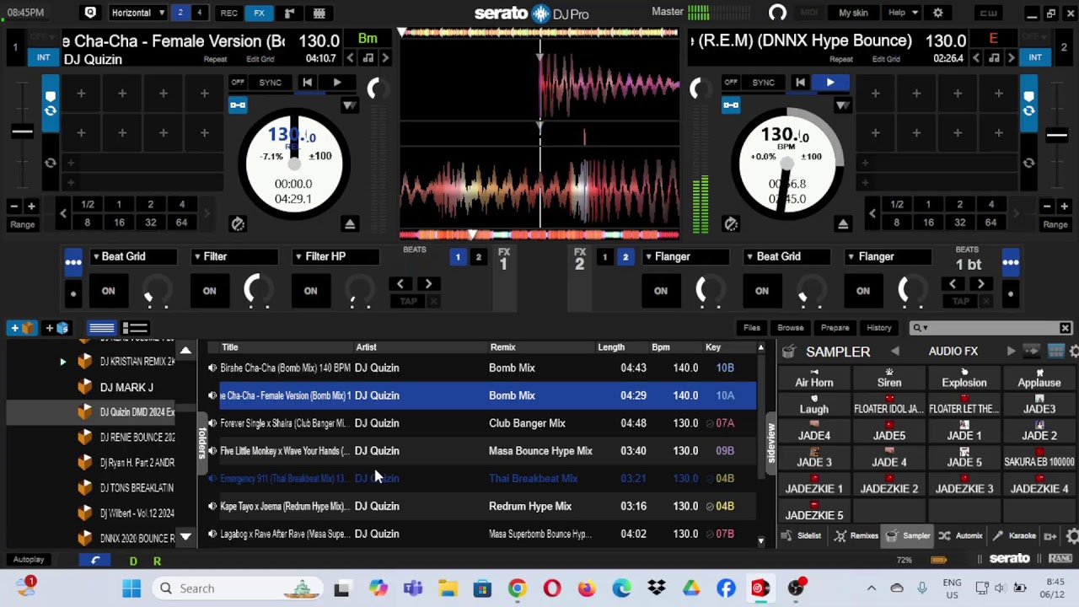Play the Applause sample pad
Screen dimensions: 1079x607
click(1039, 379)
